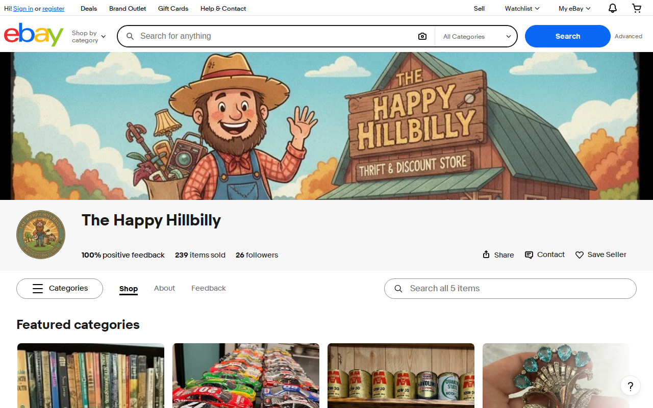Click the help question mark button
653x408 pixels.
[631, 386]
